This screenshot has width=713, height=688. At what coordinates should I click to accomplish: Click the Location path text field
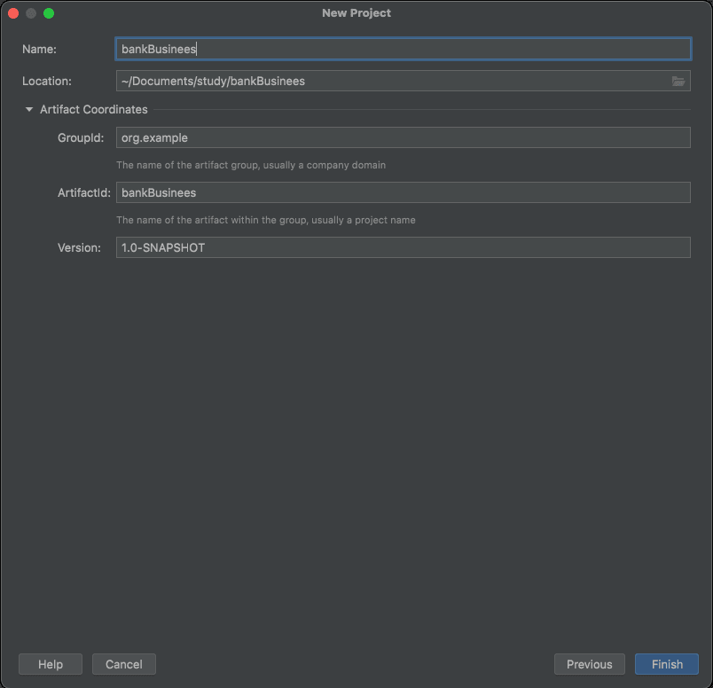pos(403,81)
